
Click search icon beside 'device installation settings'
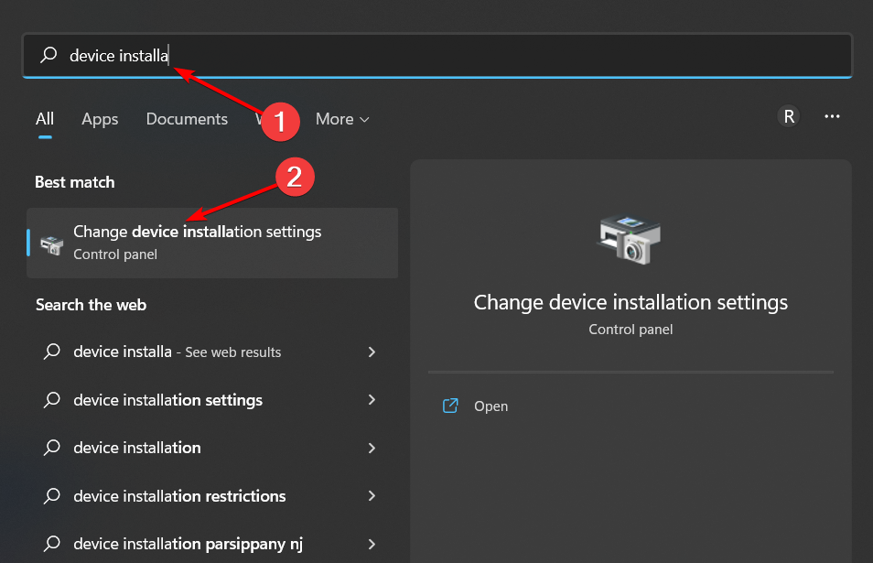coord(52,400)
